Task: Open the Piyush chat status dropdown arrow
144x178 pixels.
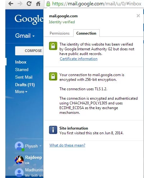Action: point(40,146)
